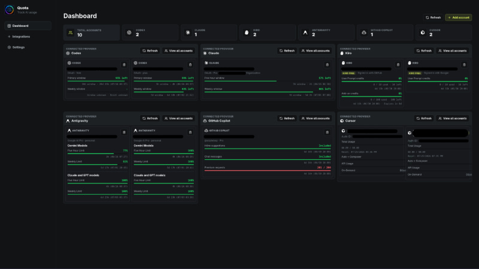Open the Settings sidebar item

click(28, 47)
